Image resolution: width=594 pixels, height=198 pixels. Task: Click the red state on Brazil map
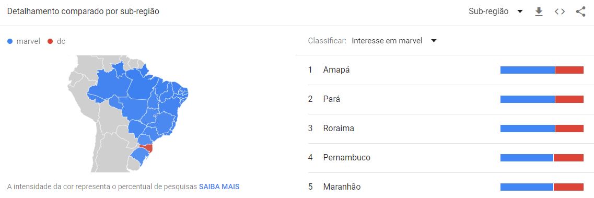146,148
